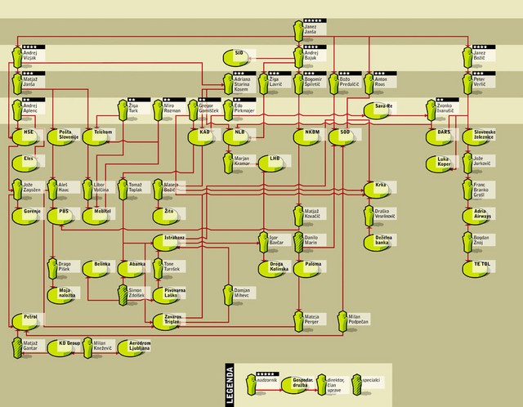Click the 'Anton Rous' name
Screen dimensions: 523x407
381,82
